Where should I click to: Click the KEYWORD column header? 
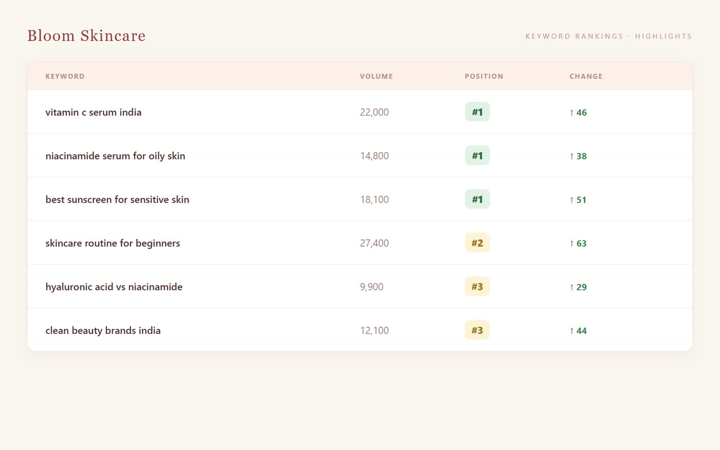point(65,77)
